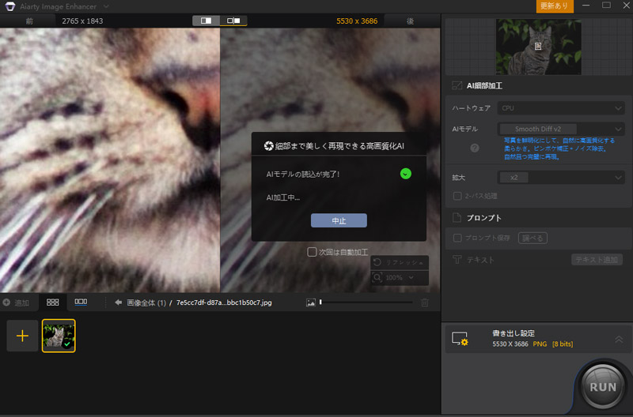
Task: Switch to the grid thumbnail view icon
Action: (53, 302)
